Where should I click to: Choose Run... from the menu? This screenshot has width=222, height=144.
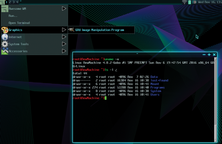(x=34, y=16)
